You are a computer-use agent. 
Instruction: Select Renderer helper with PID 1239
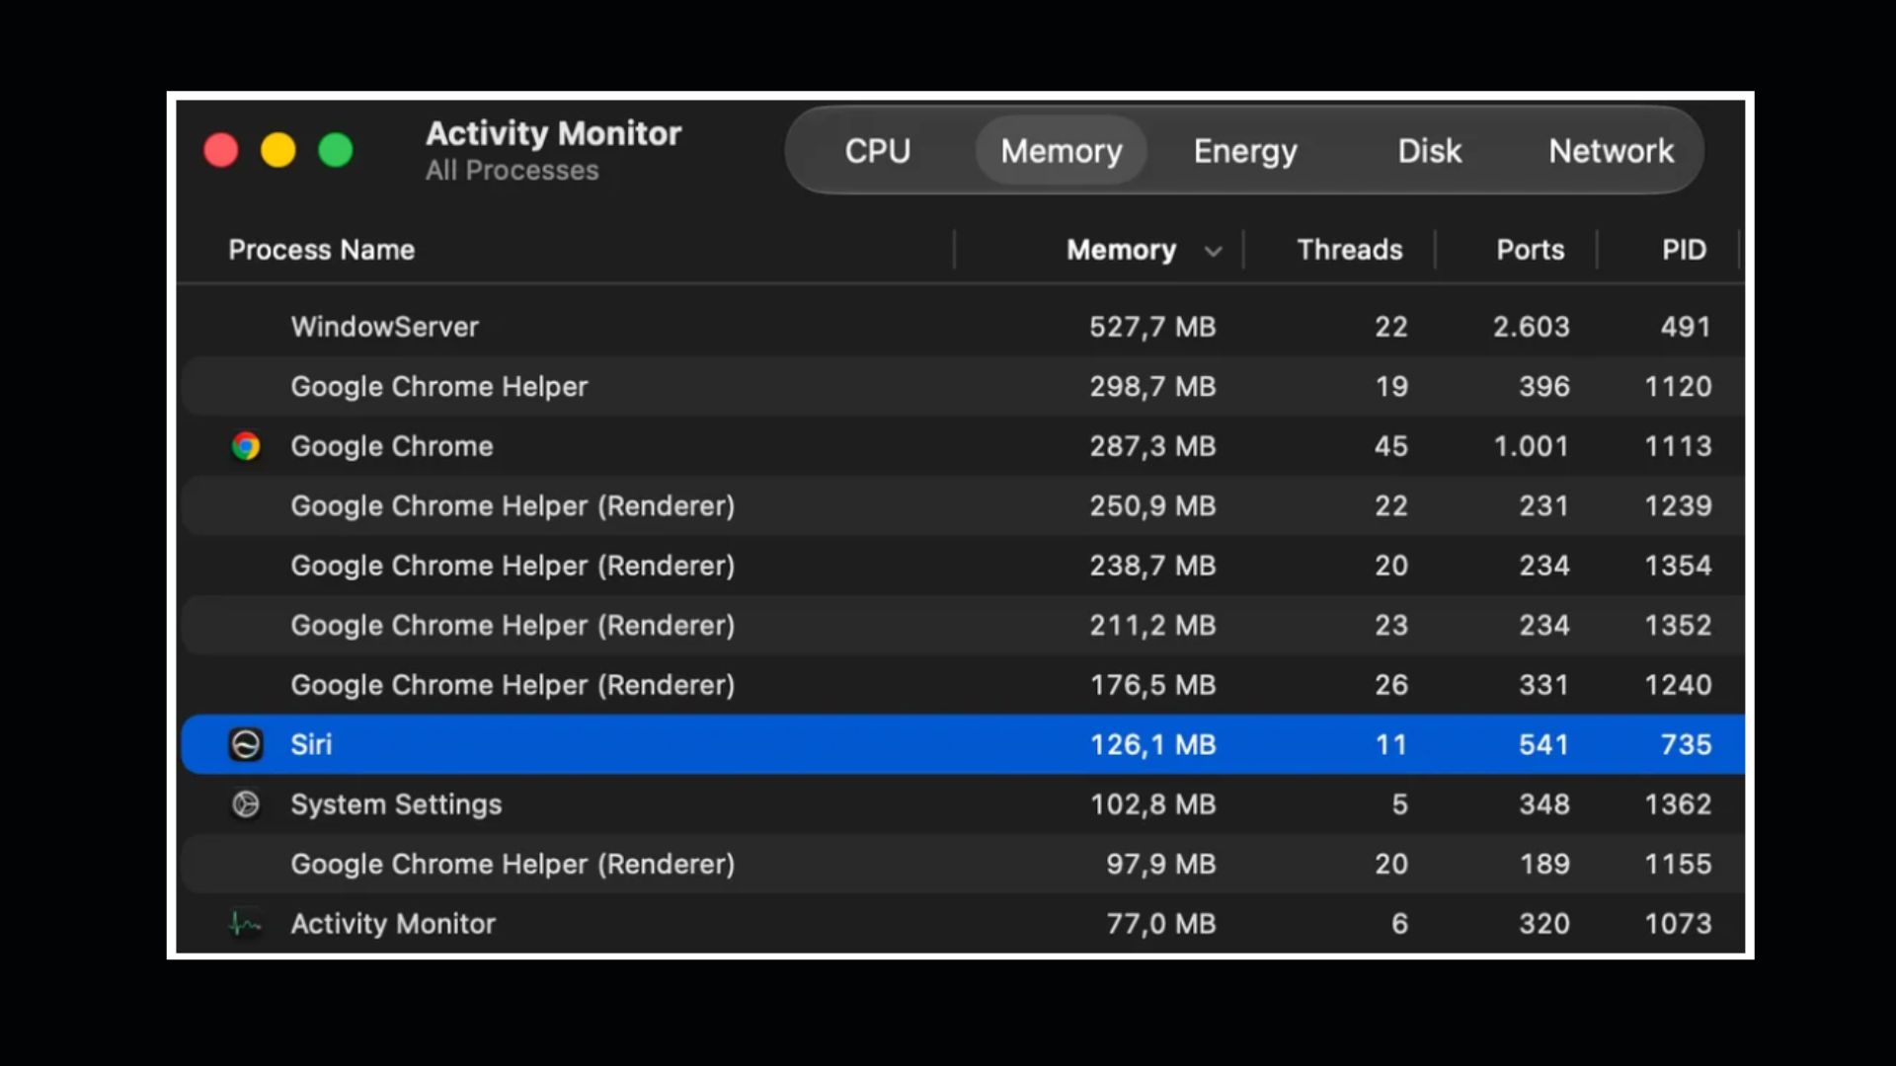[963, 506]
